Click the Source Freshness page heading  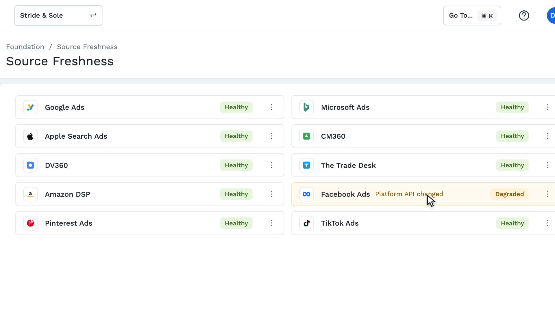tap(60, 61)
